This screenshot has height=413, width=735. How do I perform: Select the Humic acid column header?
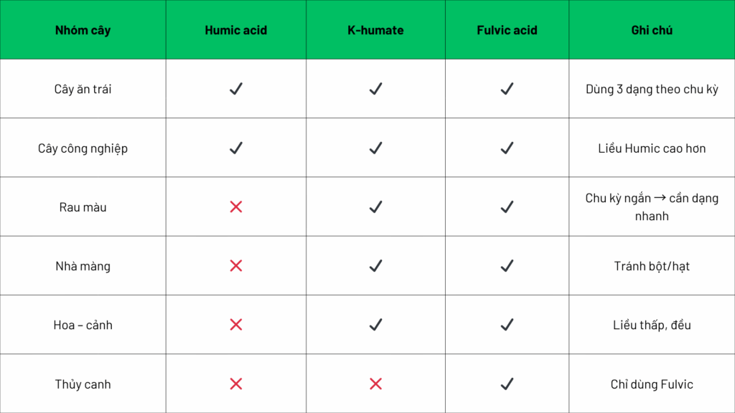click(x=235, y=30)
